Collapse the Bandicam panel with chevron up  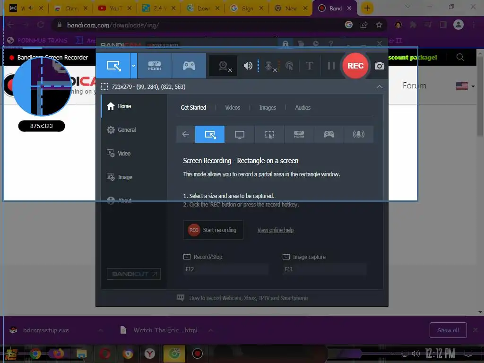click(x=380, y=87)
